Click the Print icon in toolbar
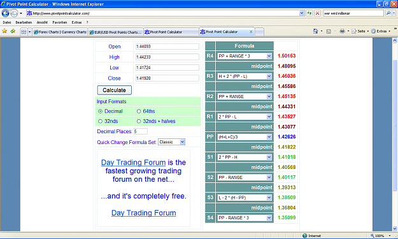Screen dimensions: 398x239 343,31
